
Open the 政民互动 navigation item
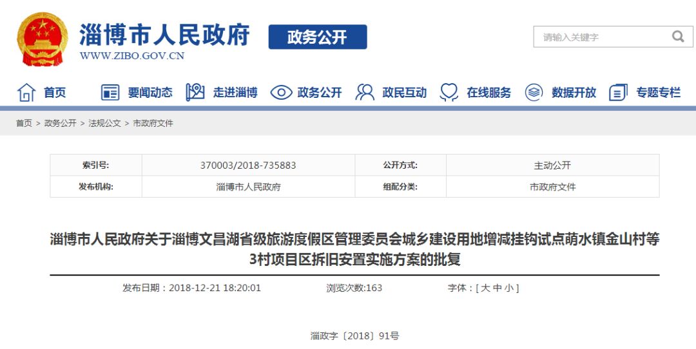(404, 92)
